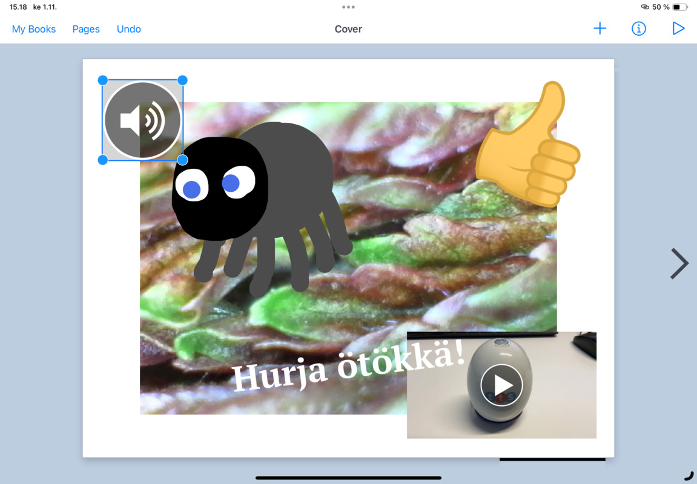Click the bottom-left resize handle of the sound icon
This screenshot has height=484, width=697.
[x=103, y=160]
